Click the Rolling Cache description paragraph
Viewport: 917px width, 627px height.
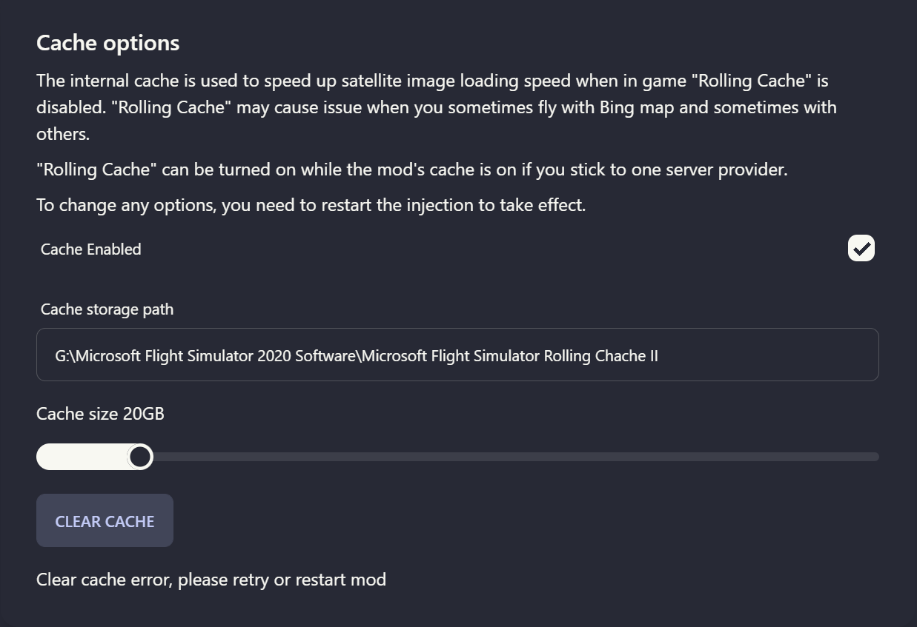tap(437, 107)
